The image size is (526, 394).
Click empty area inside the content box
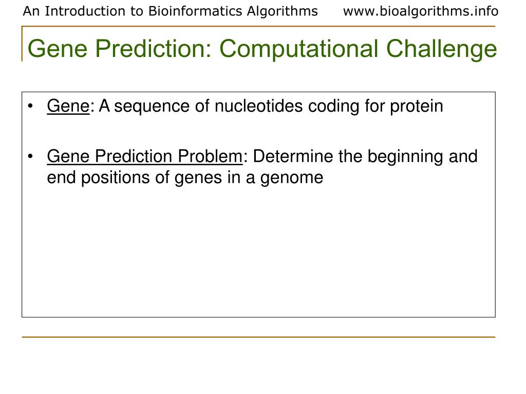258,254
